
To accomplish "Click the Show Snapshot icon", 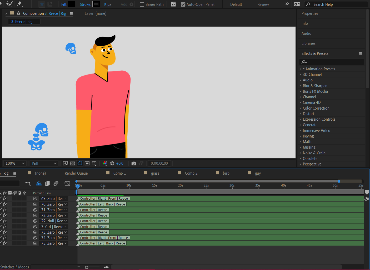I will point(141,163).
